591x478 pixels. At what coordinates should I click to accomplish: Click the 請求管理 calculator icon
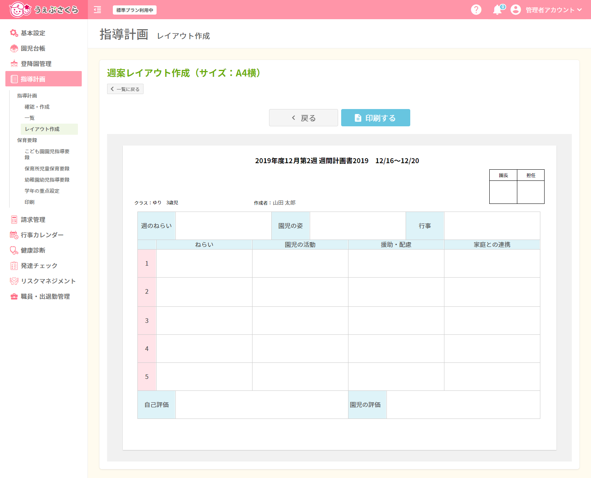point(14,220)
